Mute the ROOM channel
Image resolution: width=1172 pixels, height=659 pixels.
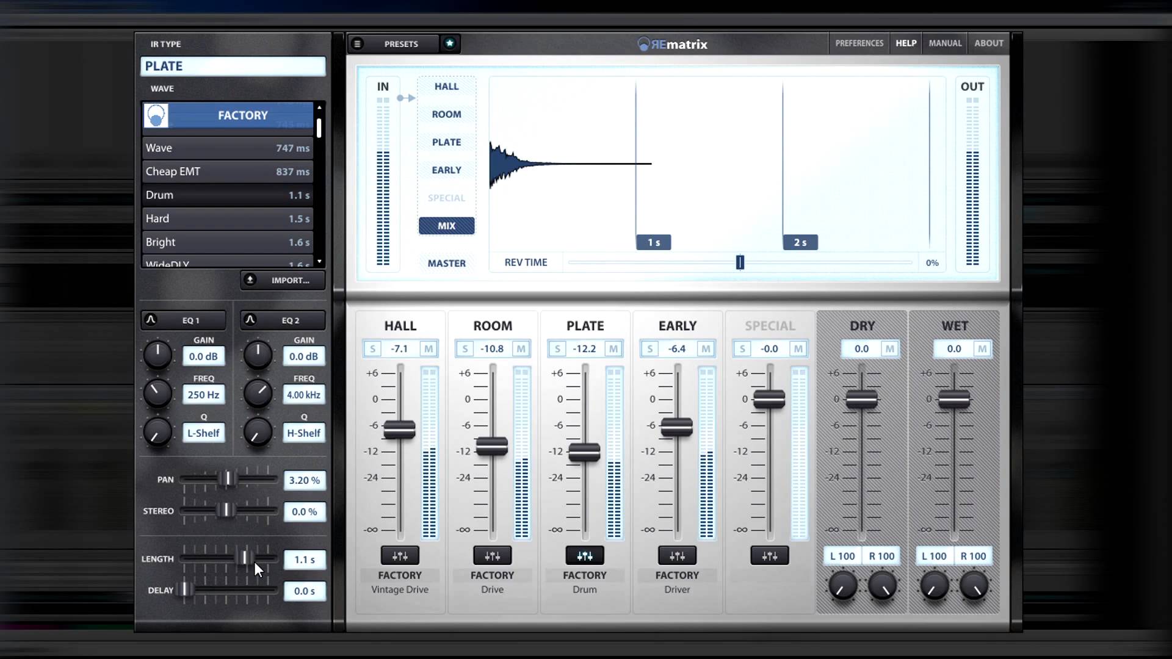pyautogui.click(x=521, y=348)
